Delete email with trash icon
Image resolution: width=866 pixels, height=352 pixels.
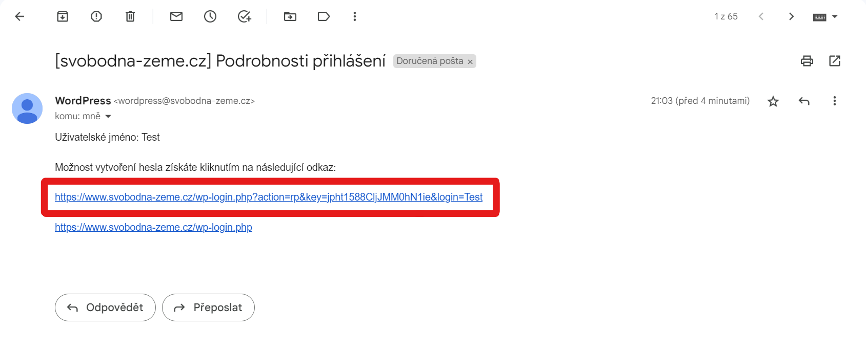coord(130,16)
